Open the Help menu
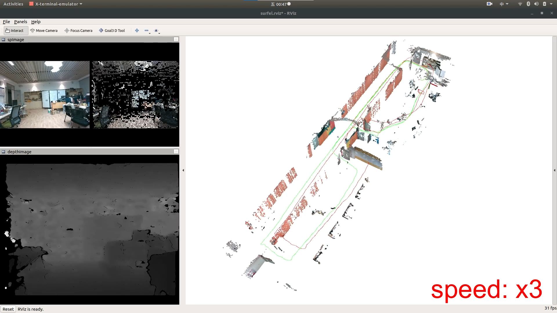Viewport: 557px width, 313px height. 36,22
